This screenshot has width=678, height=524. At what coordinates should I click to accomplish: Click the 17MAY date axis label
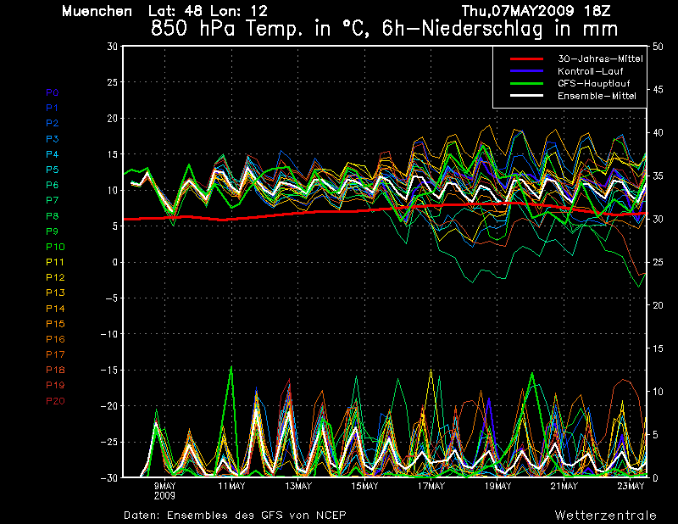pos(431,486)
